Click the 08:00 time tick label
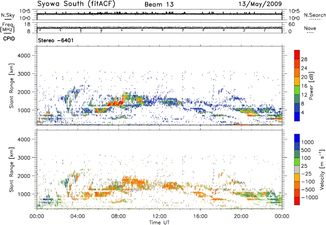The width and height of the screenshot is (326, 225). [x=119, y=216]
